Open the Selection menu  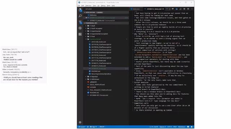point(88,6)
